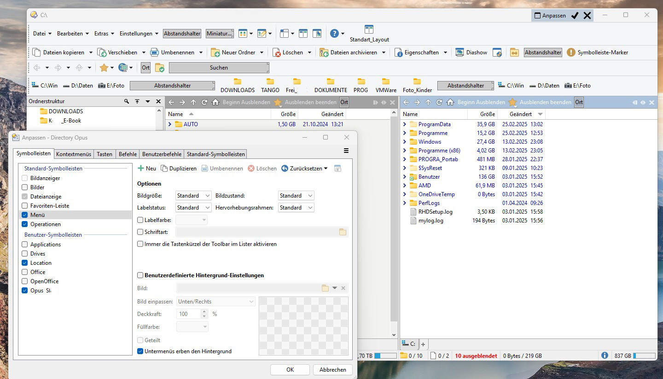
Task: Add a new folder tab with plus button
Action: click(x=423, y=344)
